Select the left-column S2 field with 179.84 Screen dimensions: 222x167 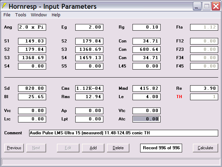click(x=32, y=49)
